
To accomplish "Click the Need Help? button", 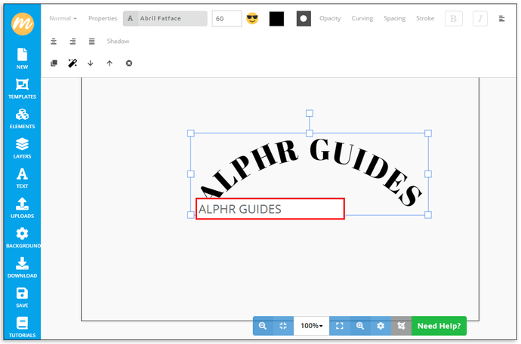I will [439, 326].
